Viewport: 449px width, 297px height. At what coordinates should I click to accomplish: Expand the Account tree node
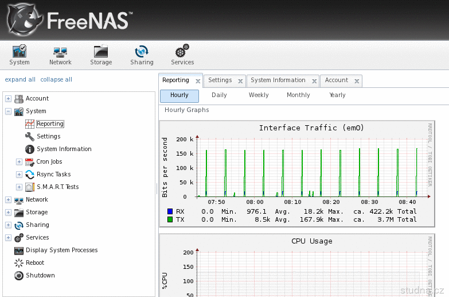point(8,99)
